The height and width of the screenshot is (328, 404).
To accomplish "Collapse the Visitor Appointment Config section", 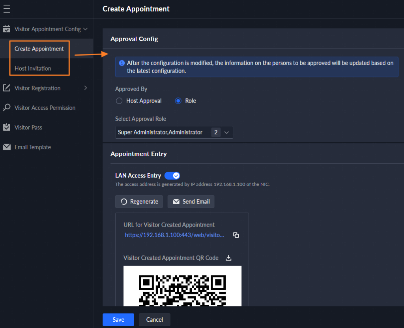I will coord(86,29).
